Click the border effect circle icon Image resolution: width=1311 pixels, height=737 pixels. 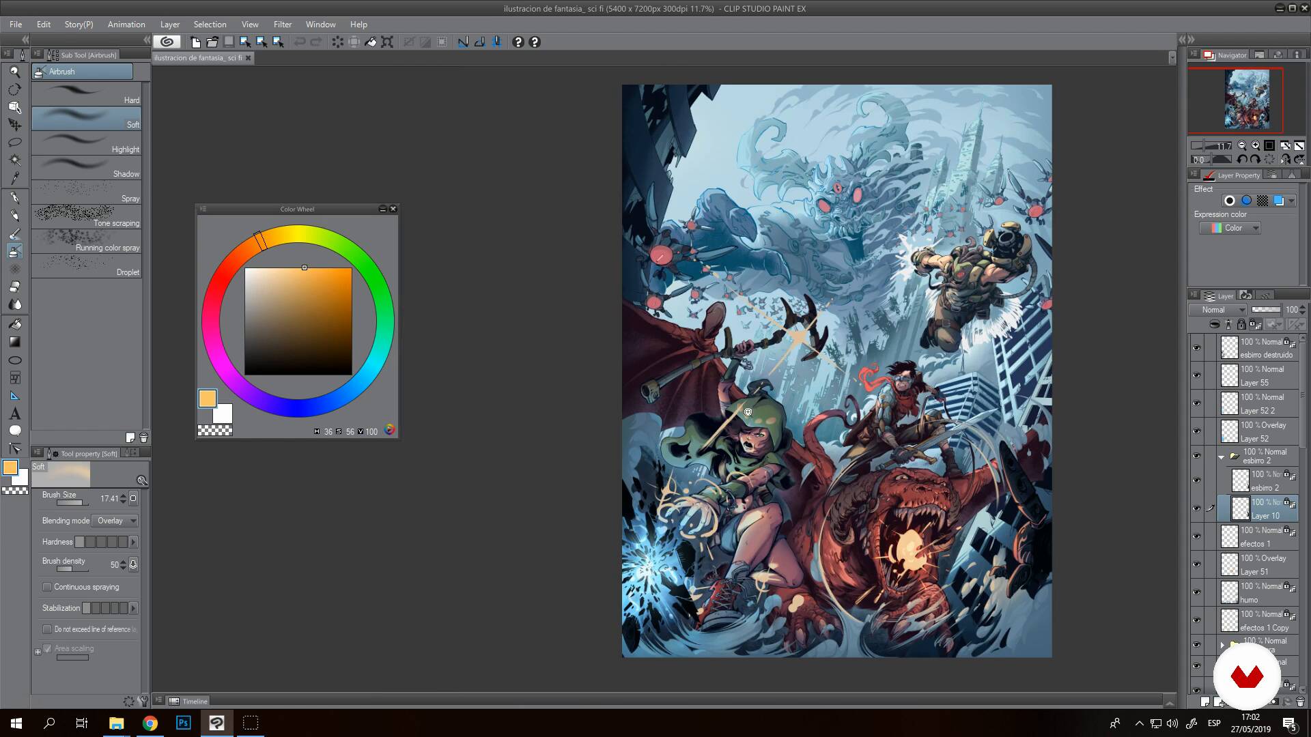click(x=1230, y=201)
